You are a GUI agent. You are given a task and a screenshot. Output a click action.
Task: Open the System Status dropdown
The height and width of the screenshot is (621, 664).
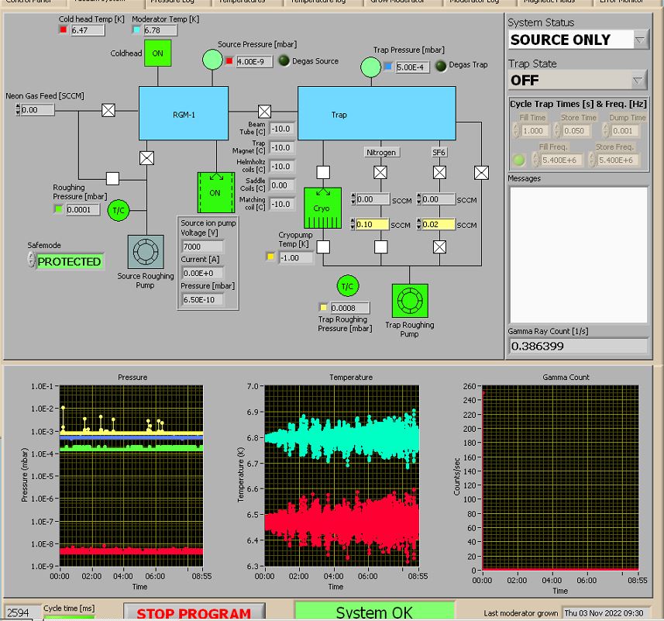pos(640,40)
